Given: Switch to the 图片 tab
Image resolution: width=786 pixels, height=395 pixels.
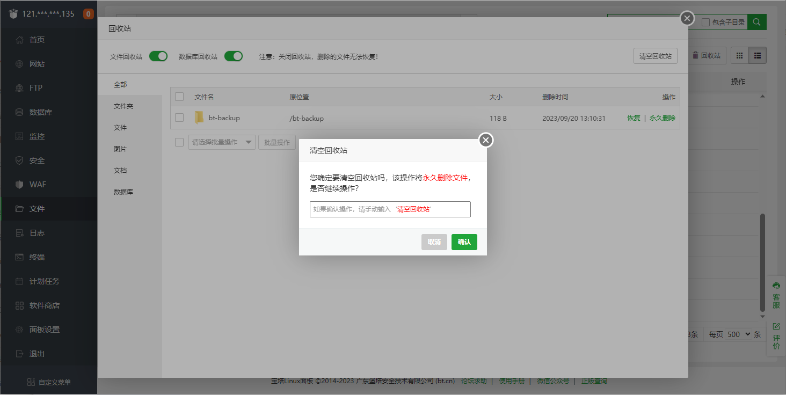Looking at the screenshot, I should [x=120, y=149].
